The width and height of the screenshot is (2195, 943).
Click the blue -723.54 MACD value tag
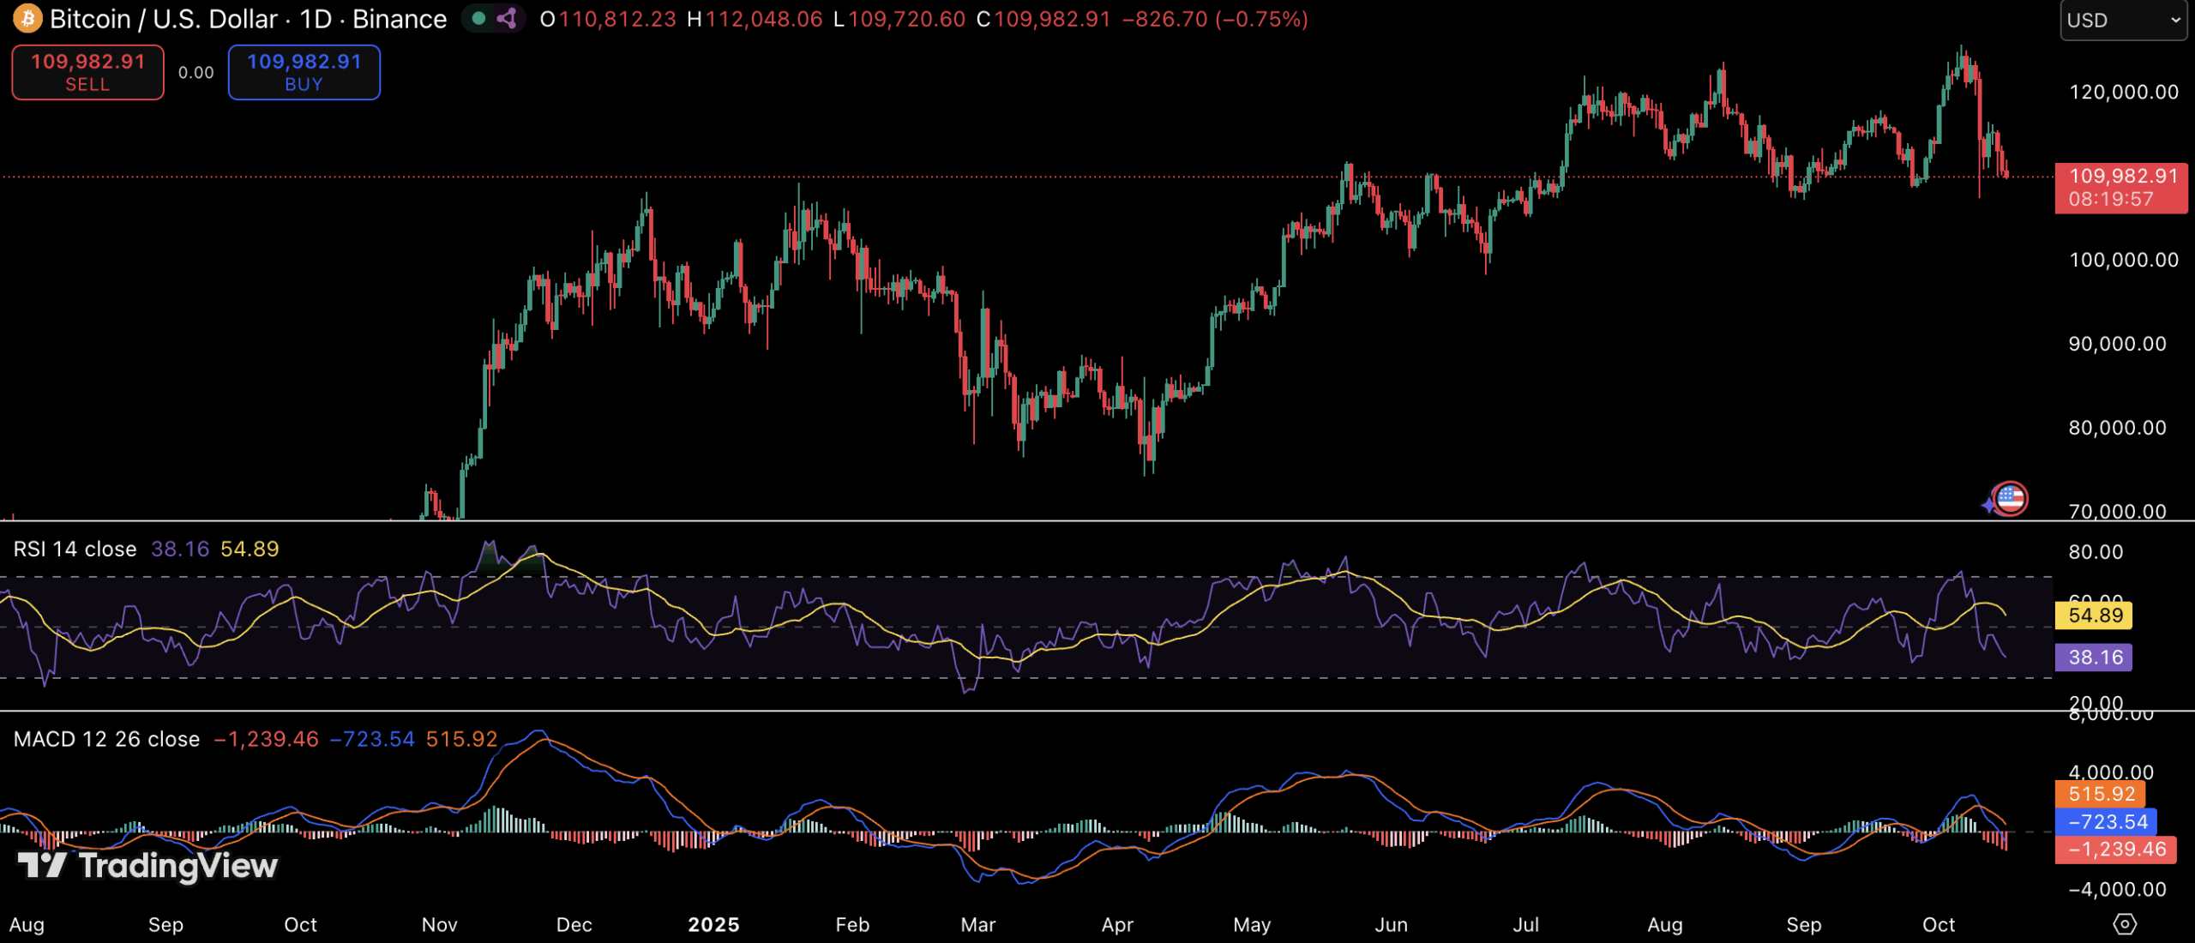click(x=2107, y=822)
